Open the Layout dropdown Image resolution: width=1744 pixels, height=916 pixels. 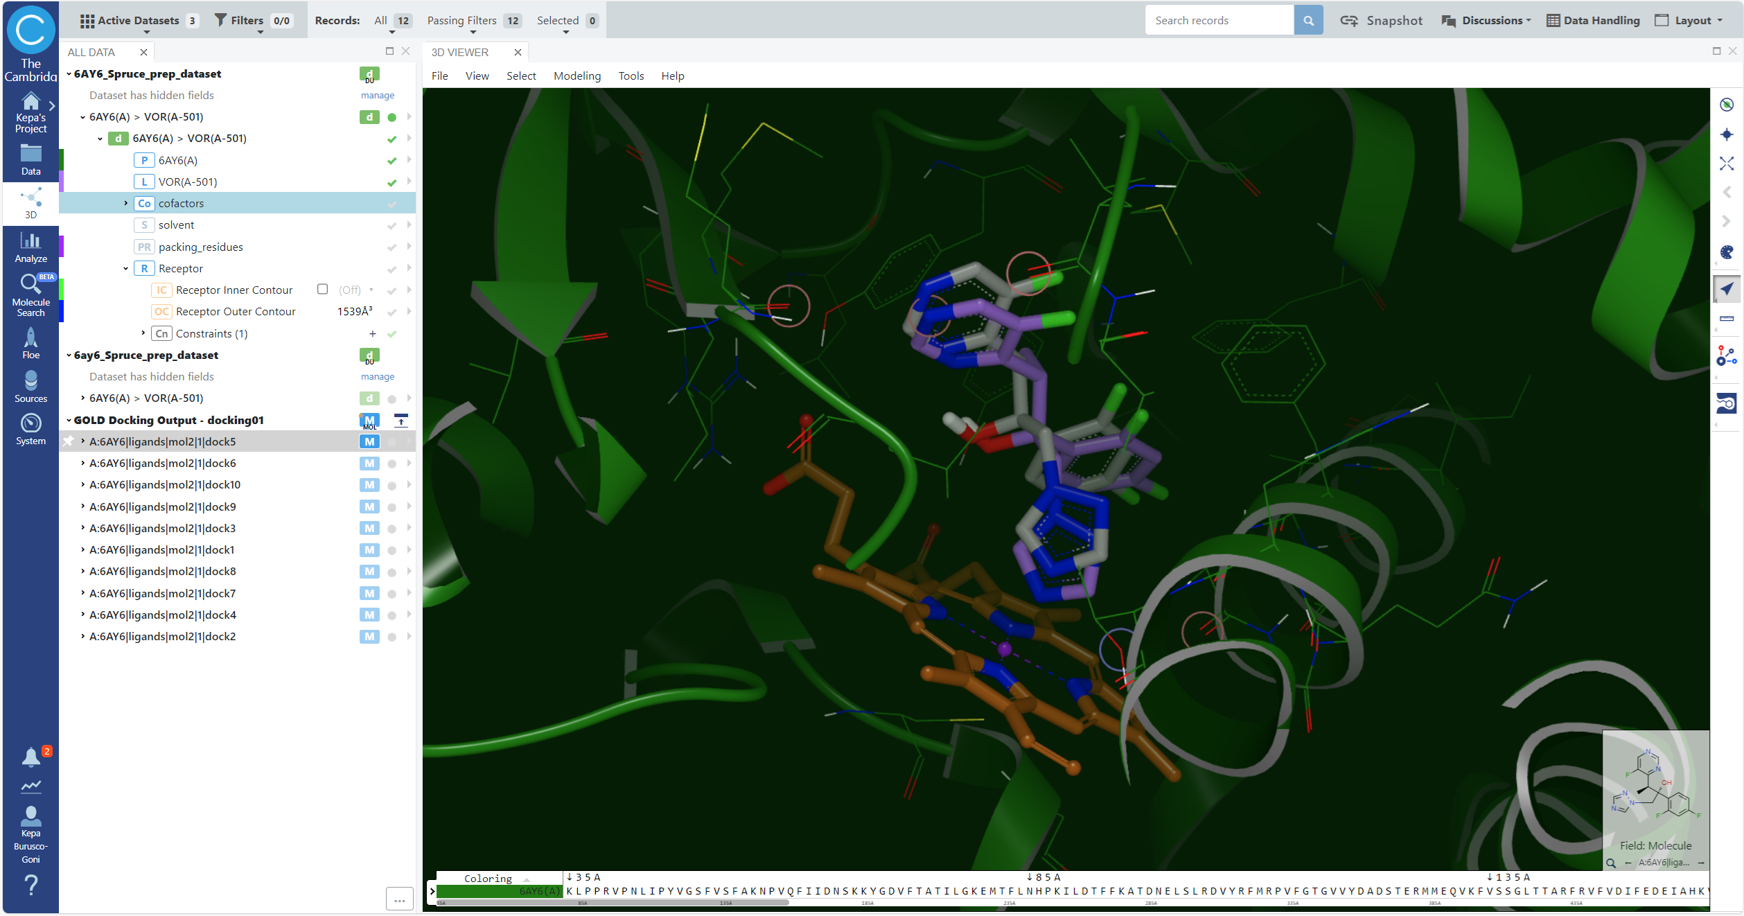(1689, 20)
